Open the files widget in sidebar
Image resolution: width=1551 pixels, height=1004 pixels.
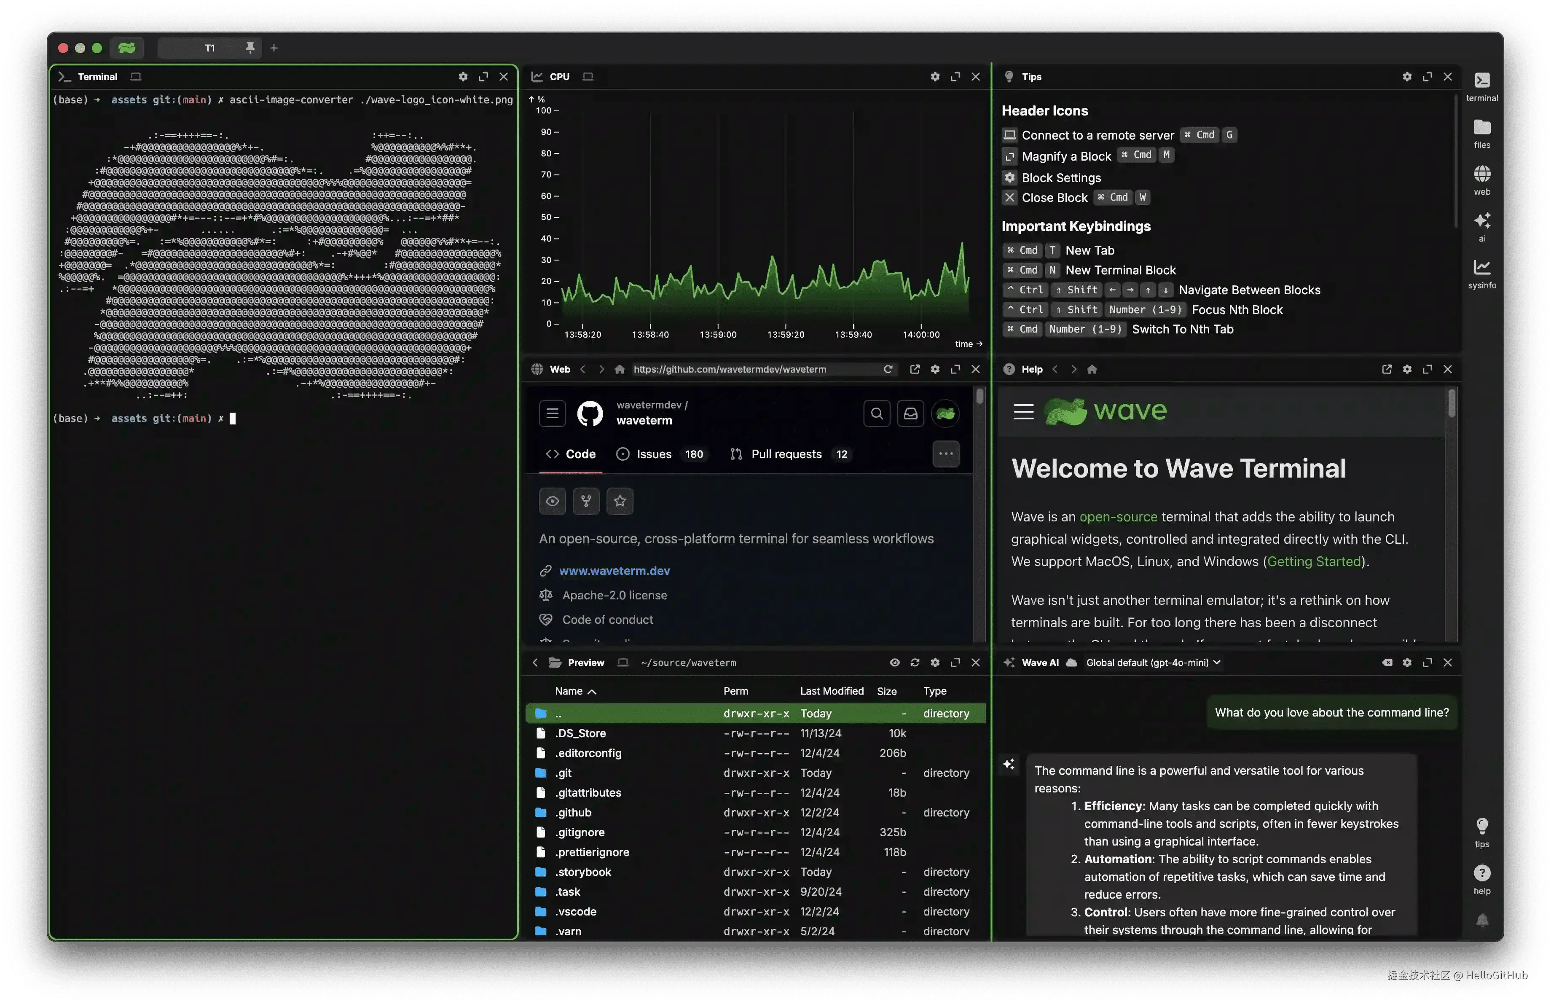pyautogui.click(x=1481, y=133)
